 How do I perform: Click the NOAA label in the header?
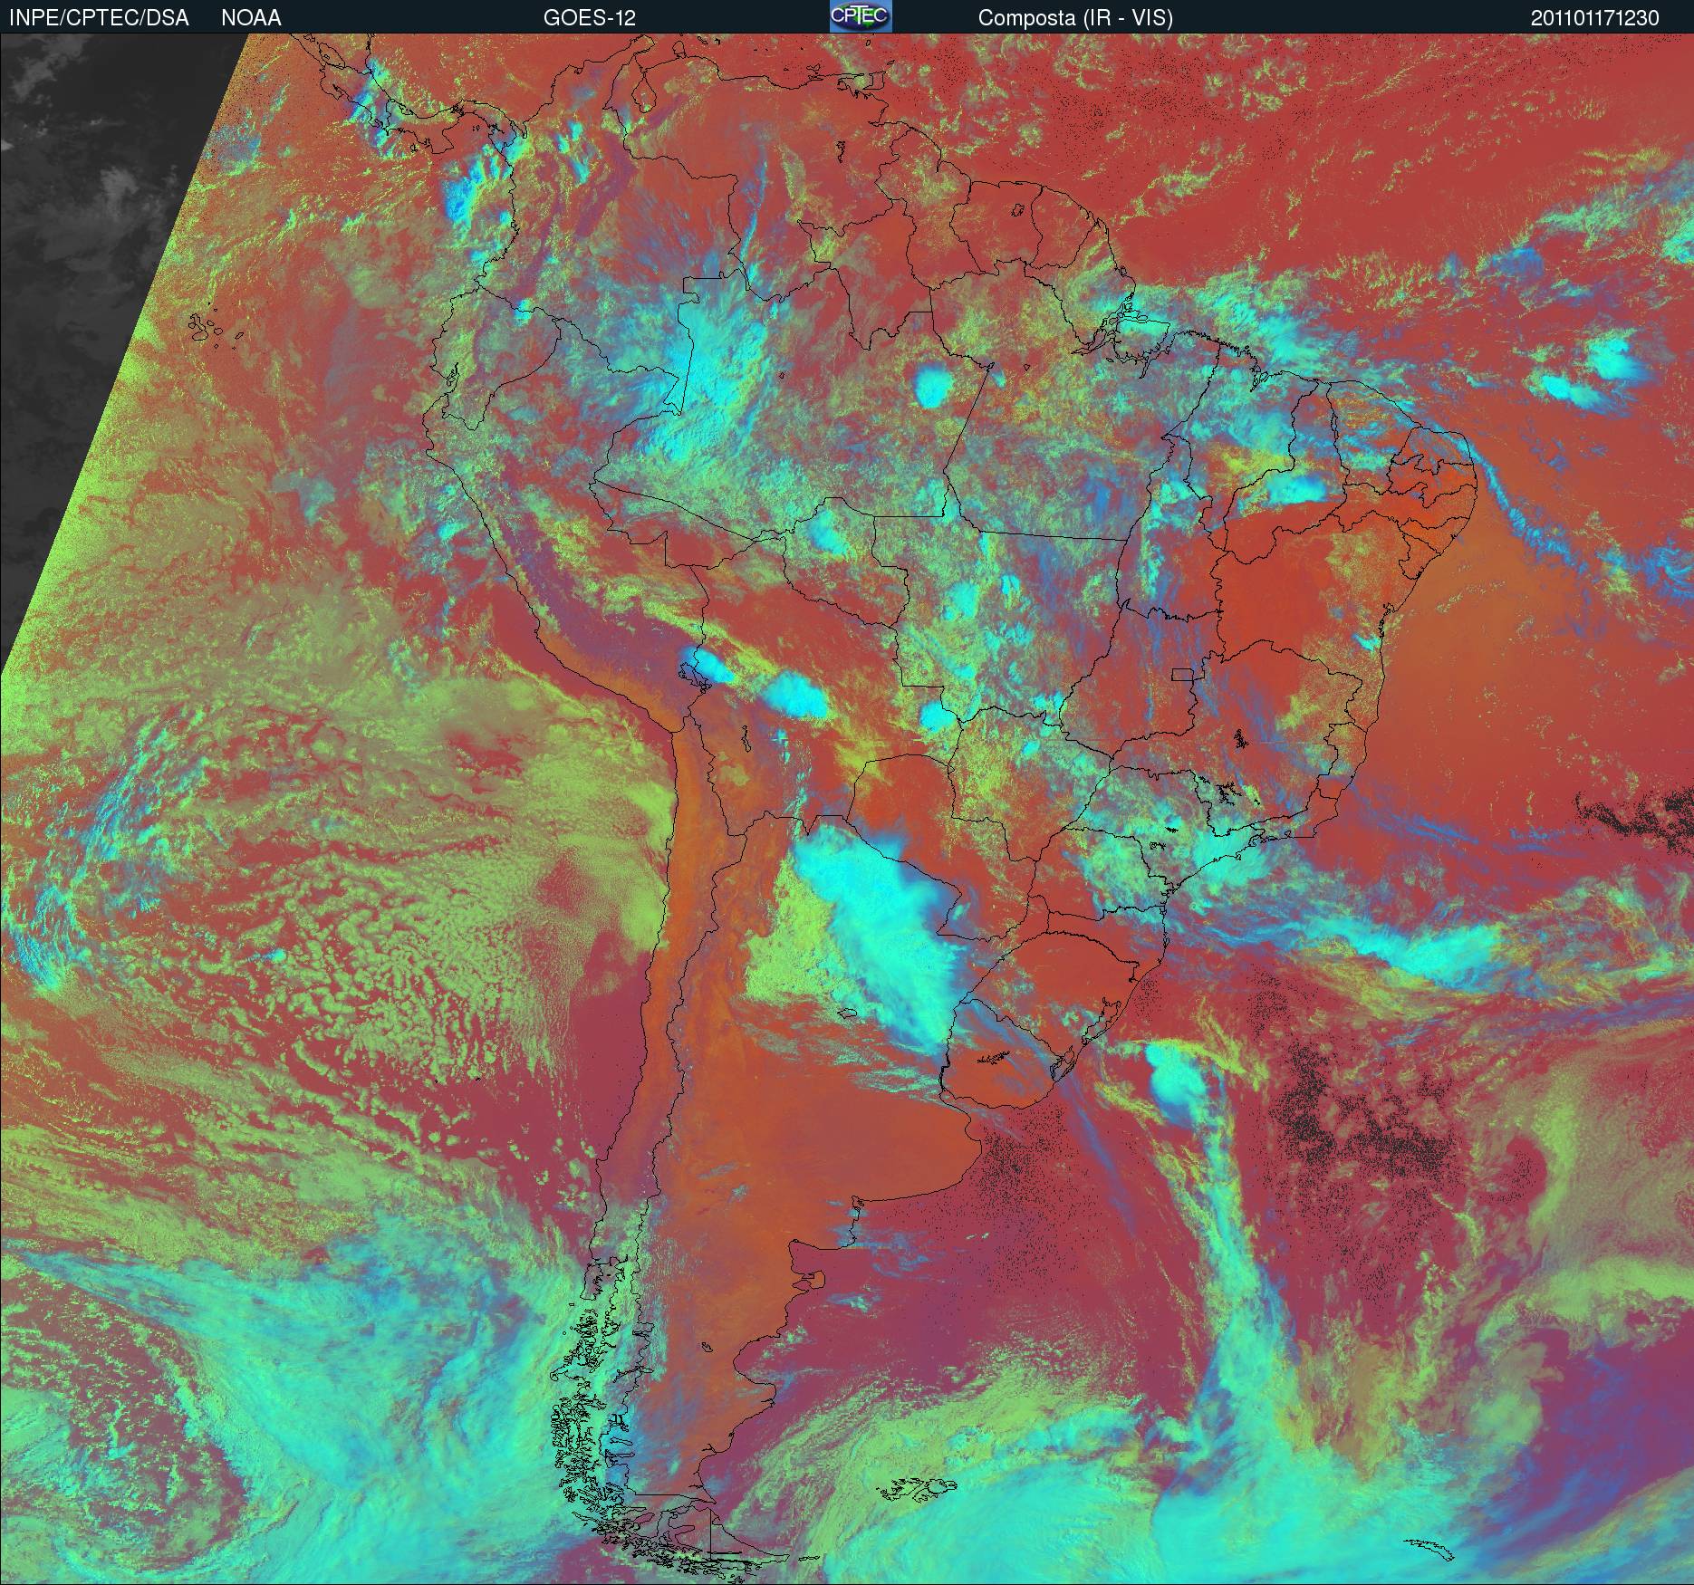(251, 18)
